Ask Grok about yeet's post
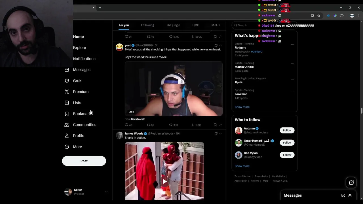The width and height of the screenshot is (363, 204). (216, 45)
